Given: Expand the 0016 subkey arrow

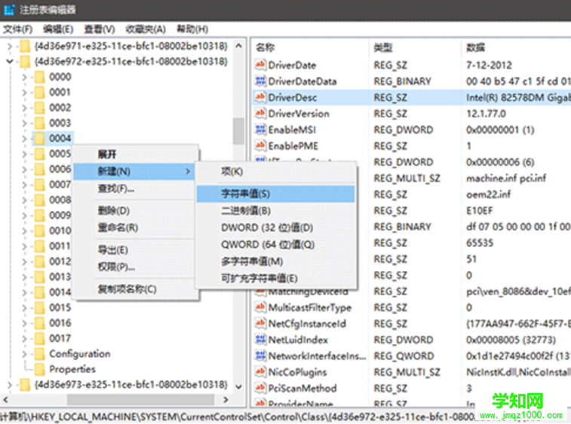Looking at the screenshot, I should click(24, 323).
